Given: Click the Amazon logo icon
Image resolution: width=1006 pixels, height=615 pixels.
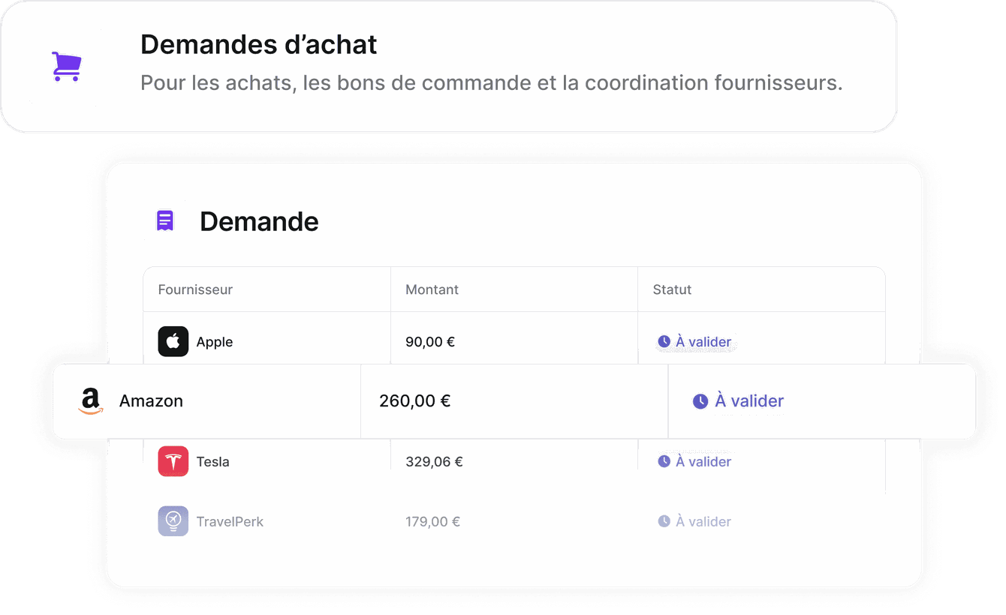Looking at the screenshot, I should pos(91,401).
